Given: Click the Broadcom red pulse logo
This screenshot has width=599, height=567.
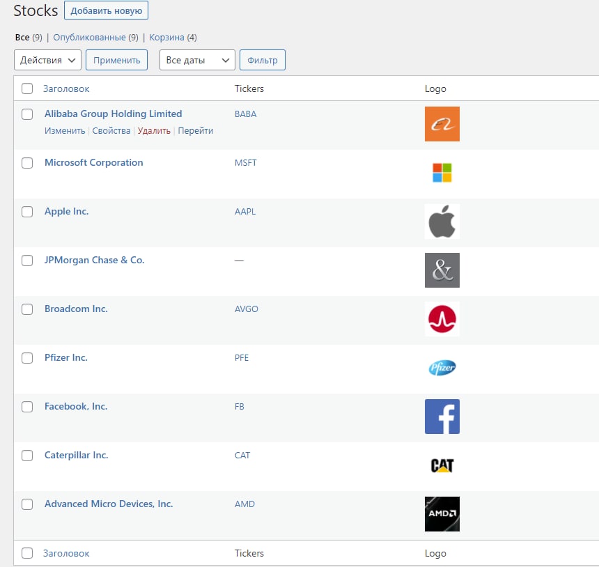Looking at the screenshot, I should [x=442, y=319].
